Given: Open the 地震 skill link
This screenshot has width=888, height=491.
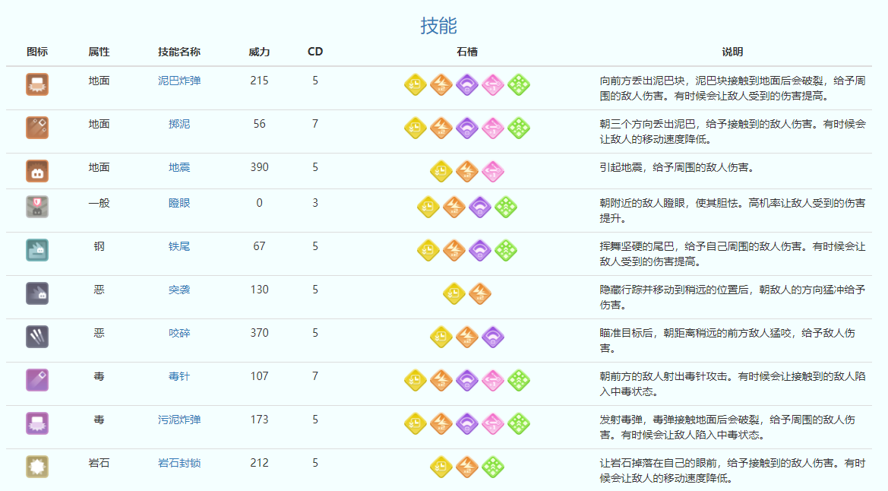Looking at the screenshot, I should [x=179, y=167].
